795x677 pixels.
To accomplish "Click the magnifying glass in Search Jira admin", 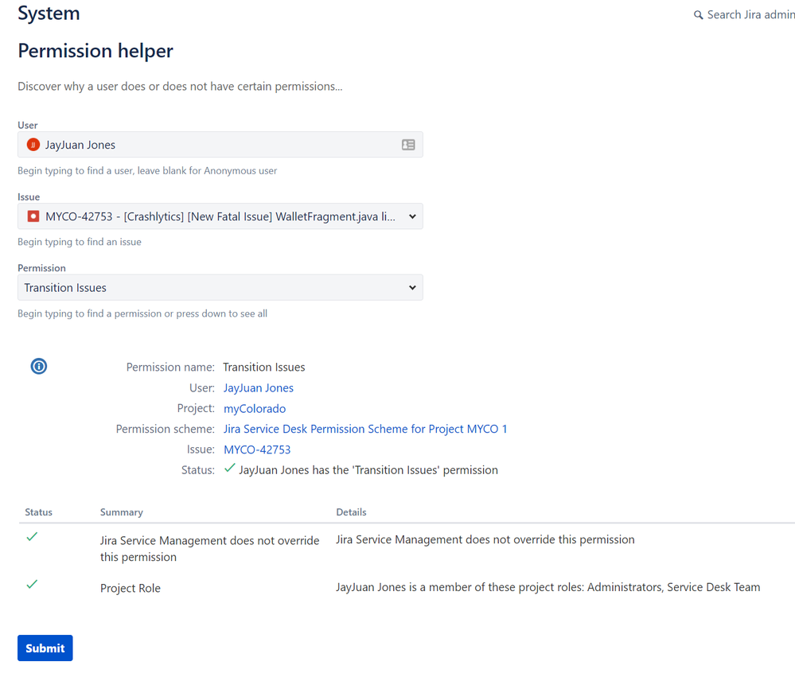I will [698, 14].
